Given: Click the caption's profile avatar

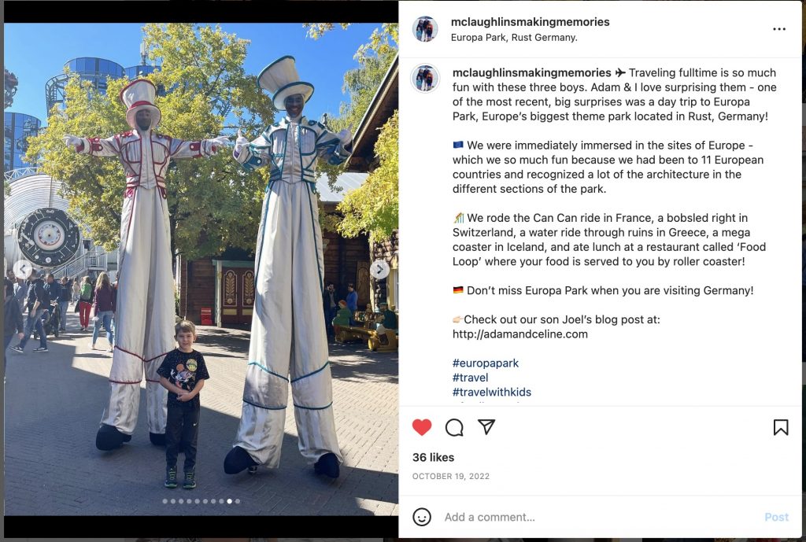Looking at the screenshot, I should coord(425,79).
